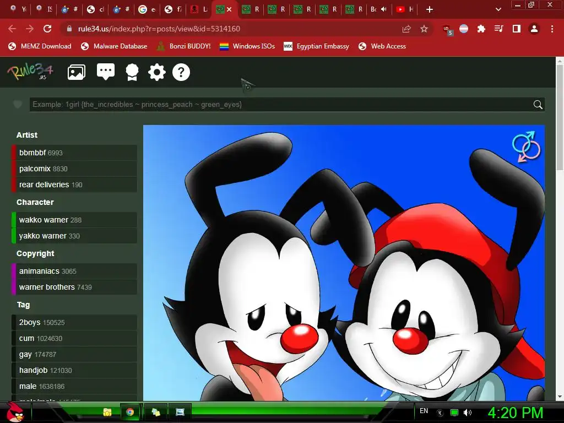564x423 pixels.
Task: Open the Malware Database bookmark
Action: [114, 46]
